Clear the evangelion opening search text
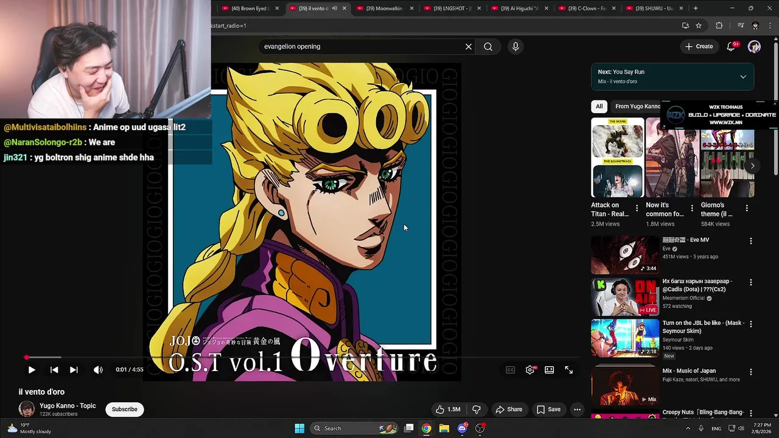This screenshot has width=779, height=438. [x=469, y=47]
